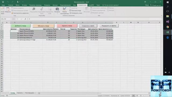The image size is (172, 97).
Task: Open Ribbon Display Options
Action: [145, 2]
